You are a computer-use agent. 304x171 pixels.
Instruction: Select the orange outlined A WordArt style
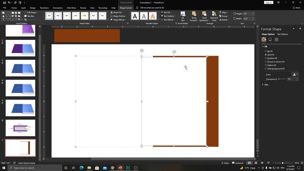point(153,16)
